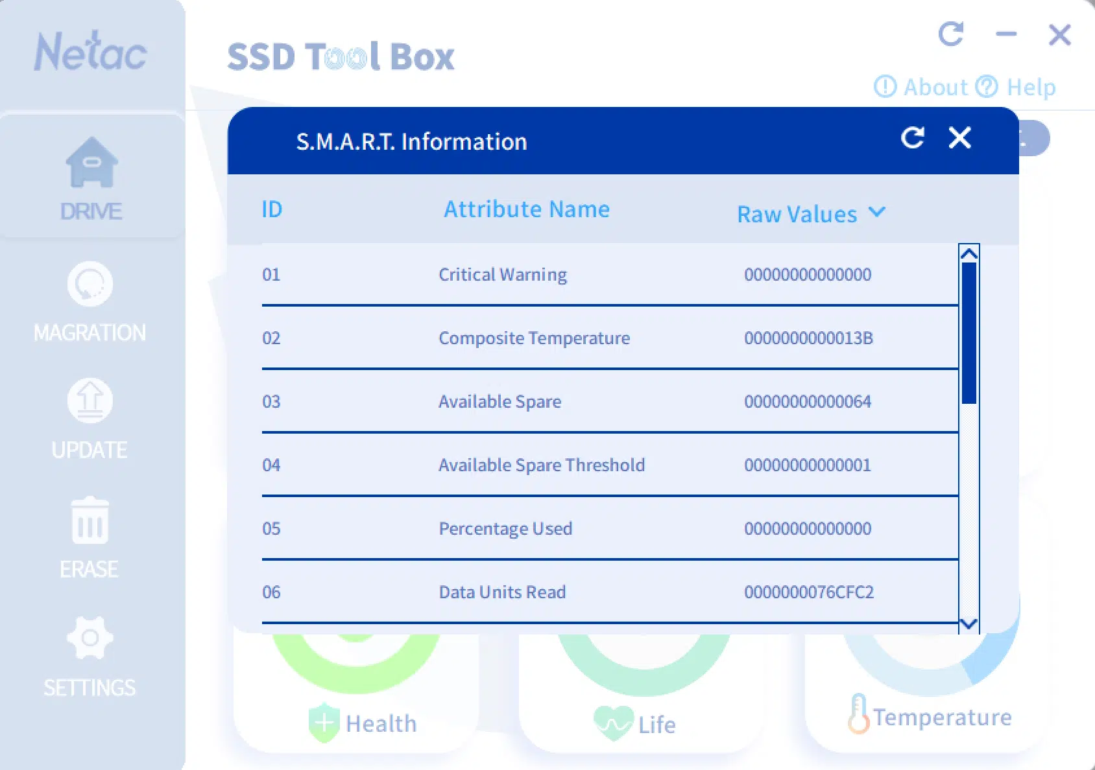Open the Settings gear icon
This screenshot has width=1095, height=770.
point(90,638)
